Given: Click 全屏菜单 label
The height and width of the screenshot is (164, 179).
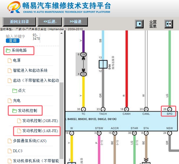Looking at the screenshot, I should [153, 24].
